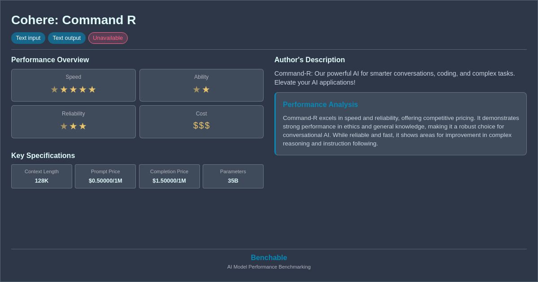Select the second star under Speed
This screenshot has height=282, width=538.
64,89
